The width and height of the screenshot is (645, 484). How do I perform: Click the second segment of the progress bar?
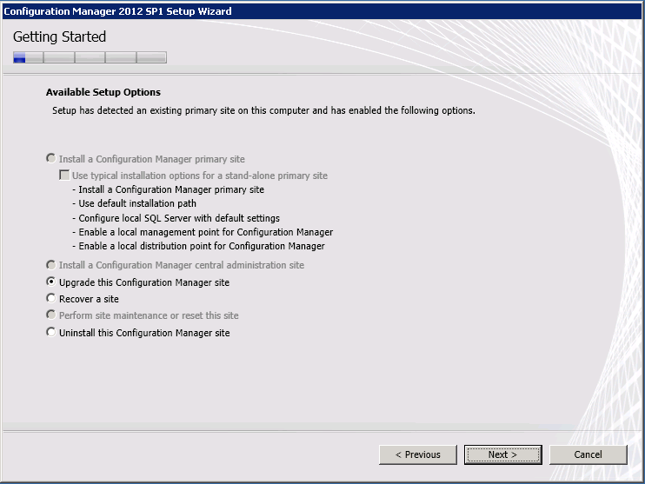(x=58, y=58)
